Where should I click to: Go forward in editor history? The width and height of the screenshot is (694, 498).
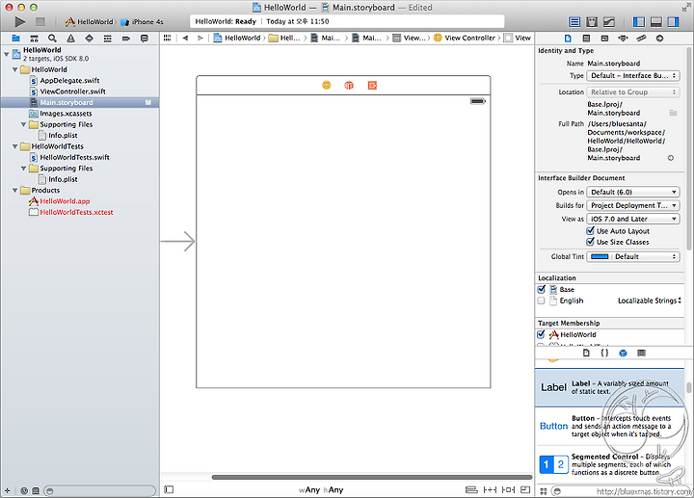point(200,38)
